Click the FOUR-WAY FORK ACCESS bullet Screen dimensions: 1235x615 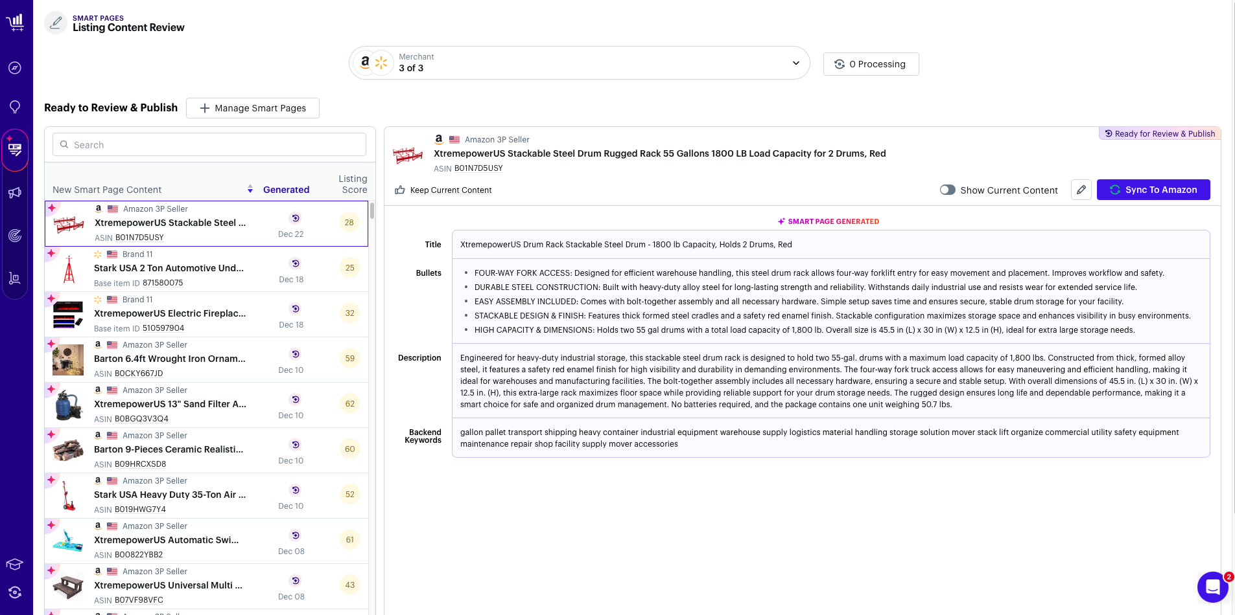(x=819, y=273)
